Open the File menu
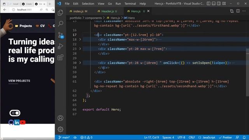249x140 pixels. click(x=67, y=3)
